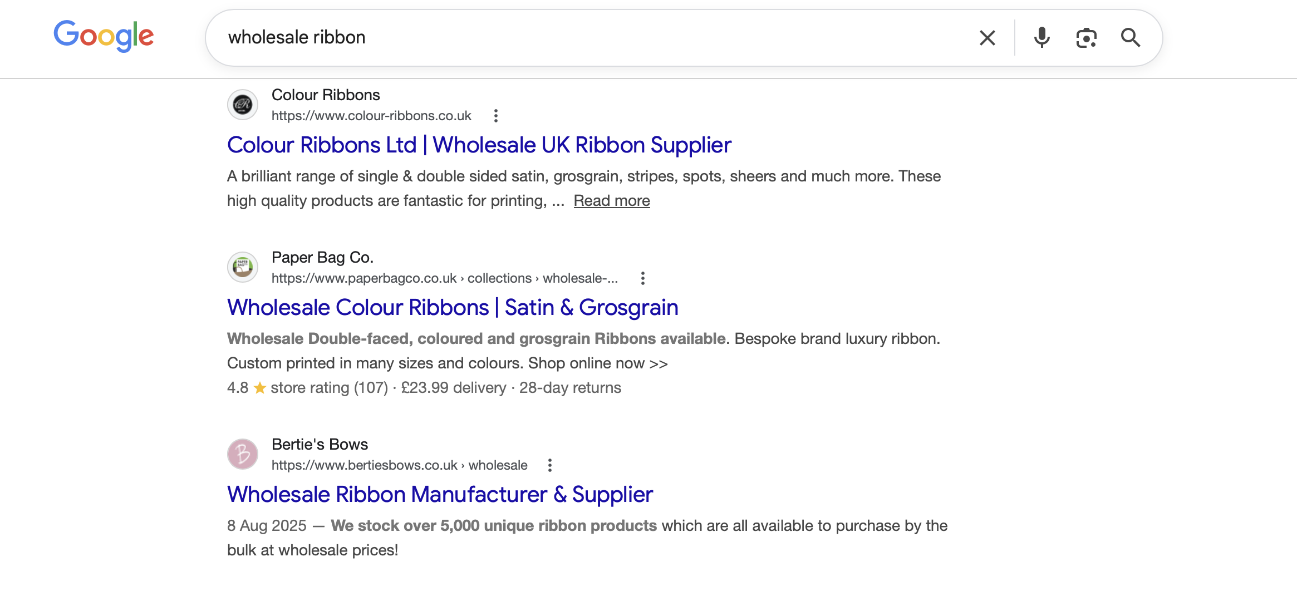Click the Colour Ribbons site name
Screen dimensions: 1297x591
click(326, 95)
